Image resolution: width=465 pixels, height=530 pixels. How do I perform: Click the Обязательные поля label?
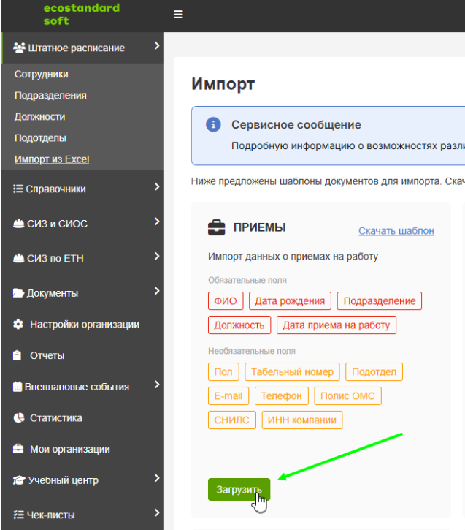tap(247, 280)
